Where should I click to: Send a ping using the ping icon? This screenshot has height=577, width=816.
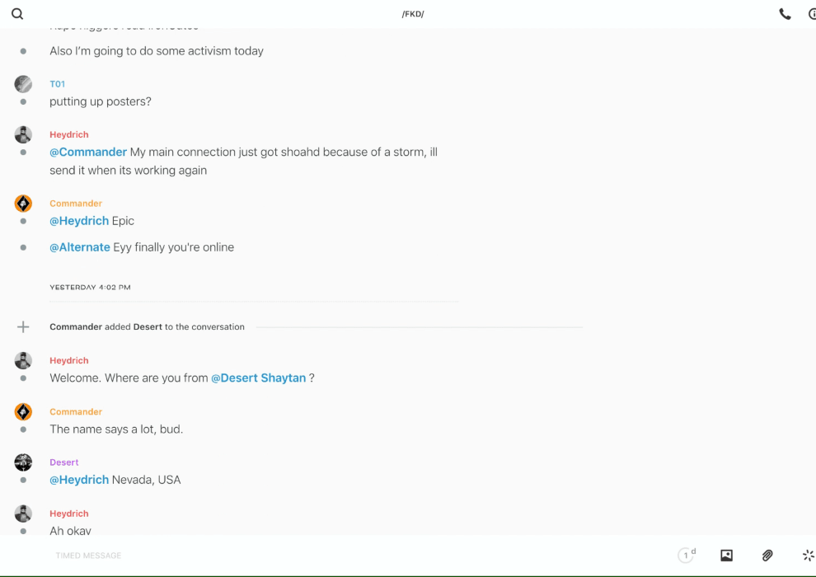click(808, 556)
